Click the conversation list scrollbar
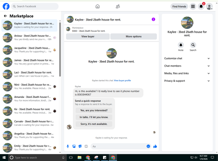Screen dimensions: 218x161 click(x=60, y=49)
